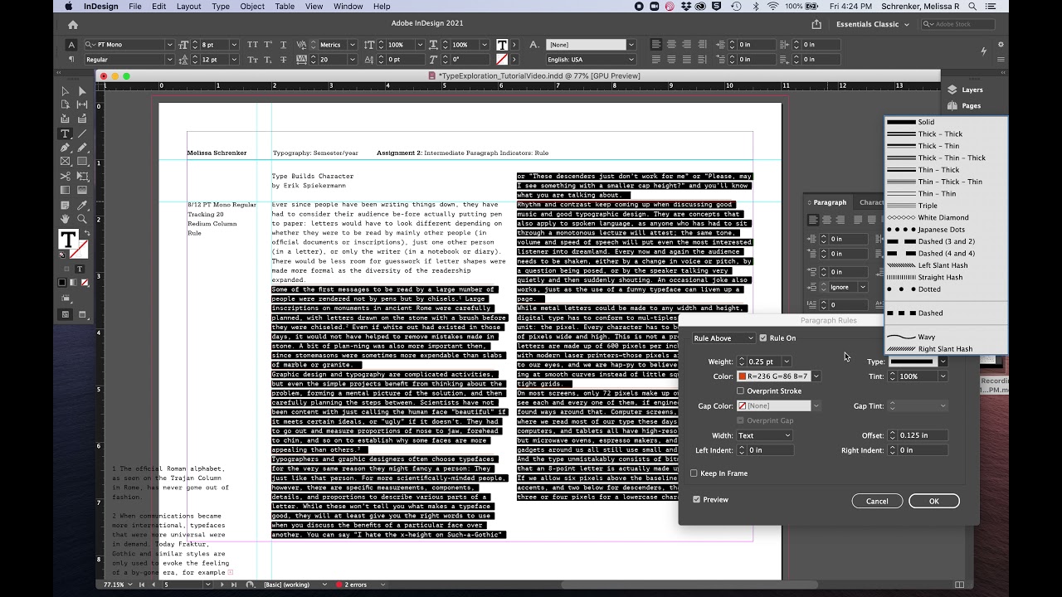Uncheck the Rule On checkbox

click(763, 338)
